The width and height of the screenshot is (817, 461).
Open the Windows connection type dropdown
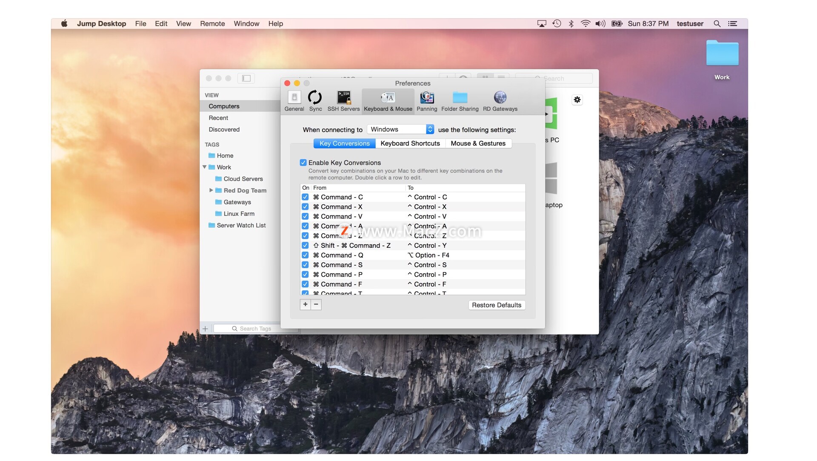coord(400,129)
